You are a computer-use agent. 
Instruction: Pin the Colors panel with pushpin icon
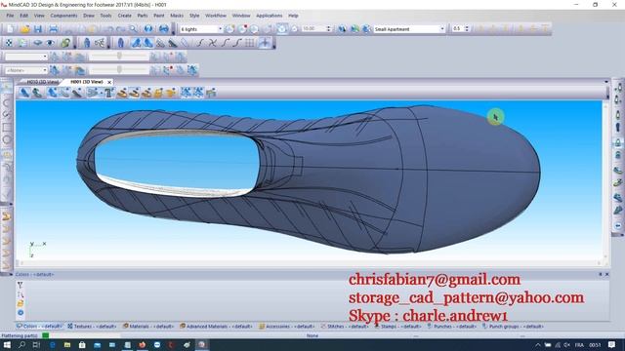[x=601, y=275]
